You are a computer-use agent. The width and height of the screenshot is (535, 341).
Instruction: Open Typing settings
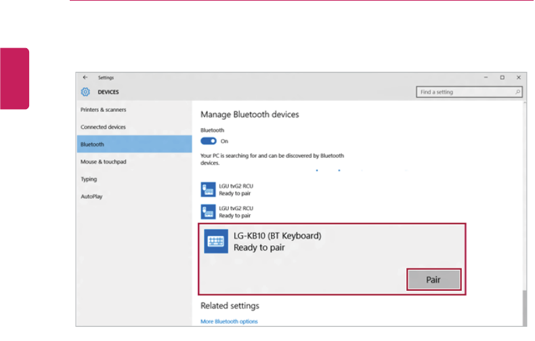click(x=89, y=180)
